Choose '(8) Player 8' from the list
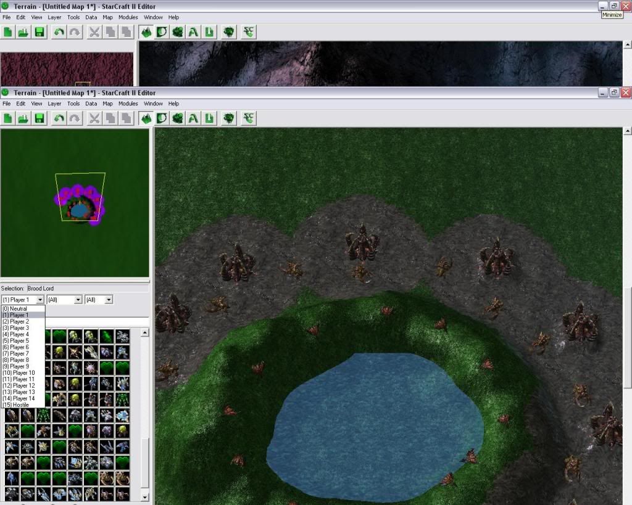Screen dimensions: 632x505 [x=23, y=360]
